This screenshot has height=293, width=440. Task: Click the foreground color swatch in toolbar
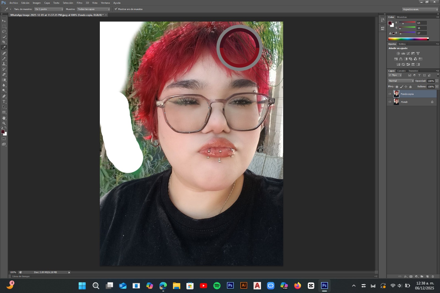[x=2, y=132]
